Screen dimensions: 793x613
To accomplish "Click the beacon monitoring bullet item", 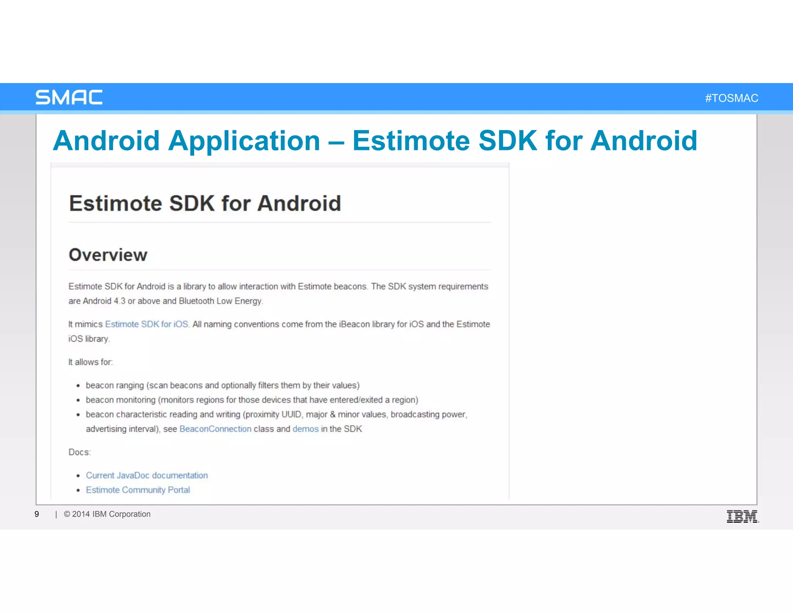I will pyautogui.click(x=252, y=400).
